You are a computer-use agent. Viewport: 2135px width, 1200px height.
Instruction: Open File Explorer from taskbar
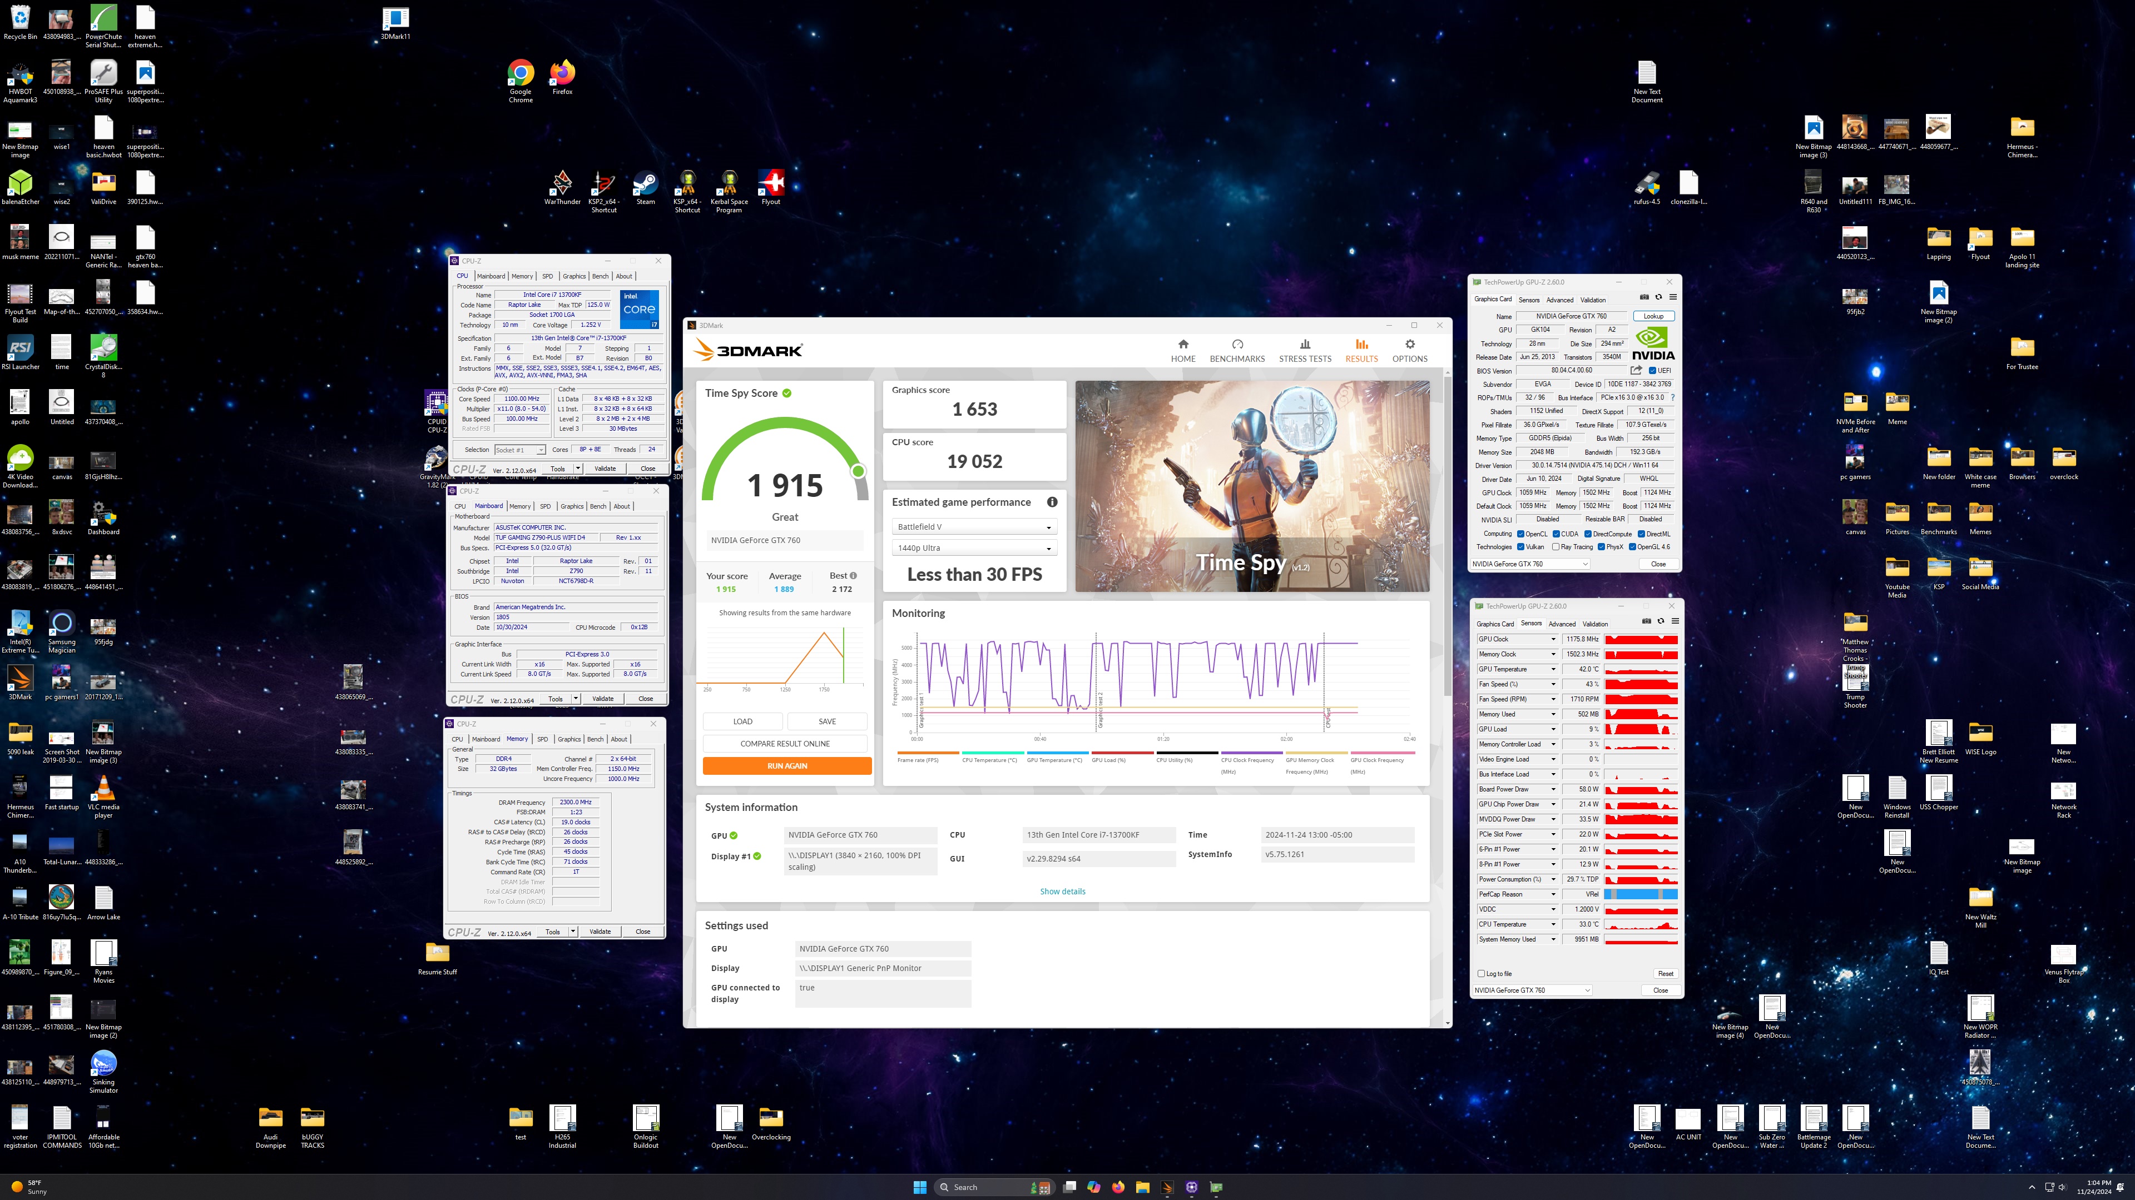tap(1143, 1187)
